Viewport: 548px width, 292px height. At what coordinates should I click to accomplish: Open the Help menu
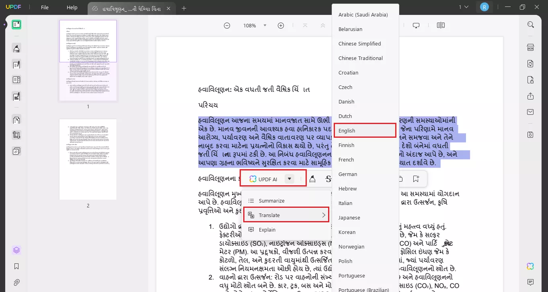tap(72, 8)
